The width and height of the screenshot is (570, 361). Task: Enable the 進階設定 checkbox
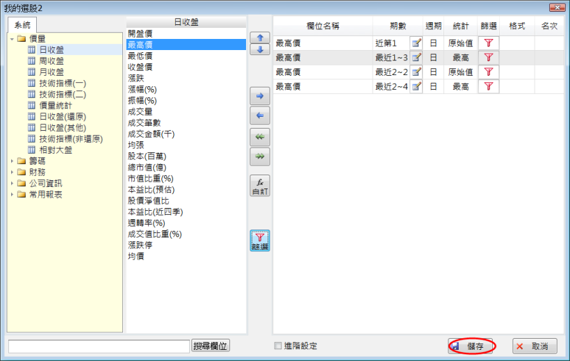pos(278,346)
